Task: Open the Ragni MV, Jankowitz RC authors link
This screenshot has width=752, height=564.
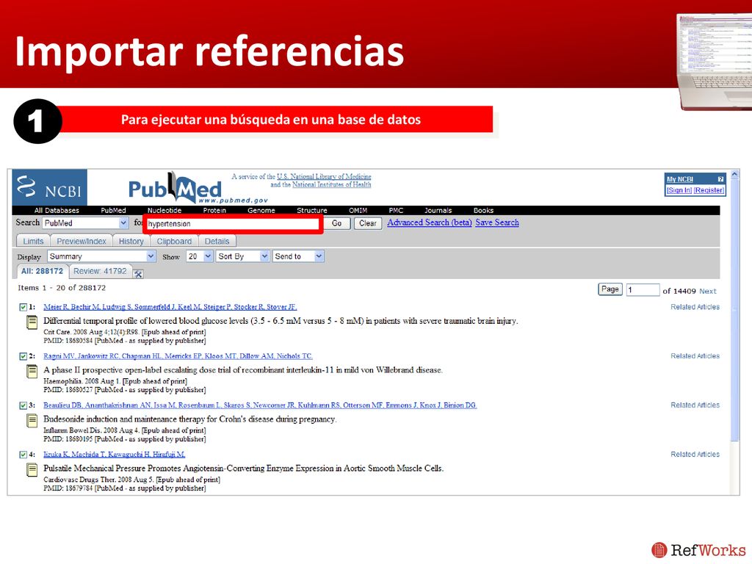Action: [x=178, y=356]
